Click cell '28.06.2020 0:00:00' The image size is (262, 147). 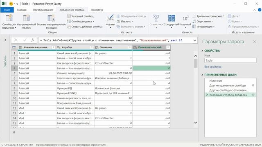coord(113,73)
